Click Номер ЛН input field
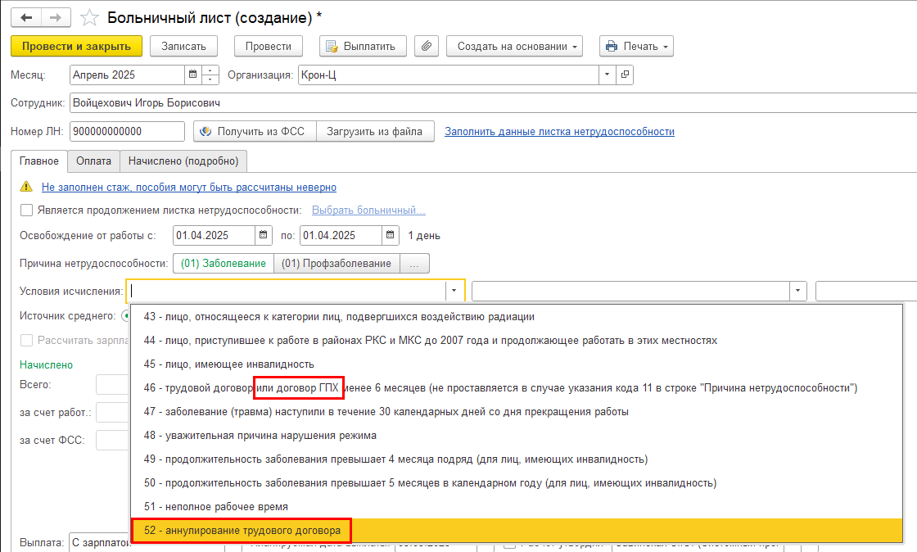 click(127, 132)
